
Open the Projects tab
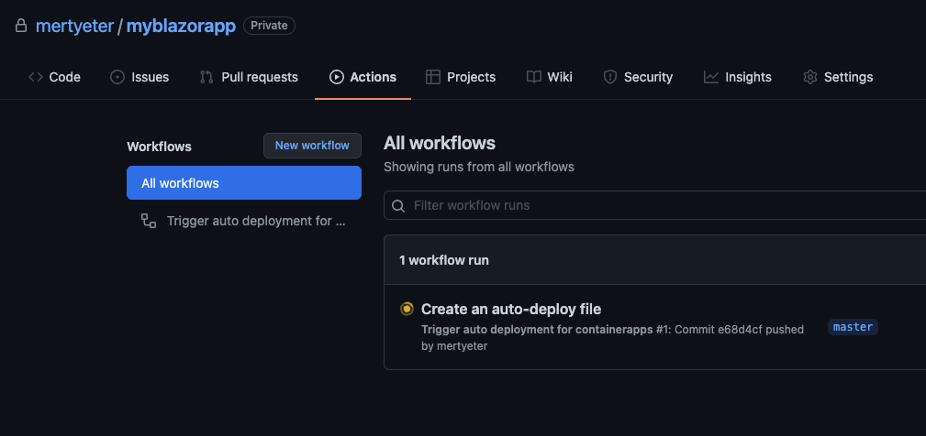coord(461,77)
